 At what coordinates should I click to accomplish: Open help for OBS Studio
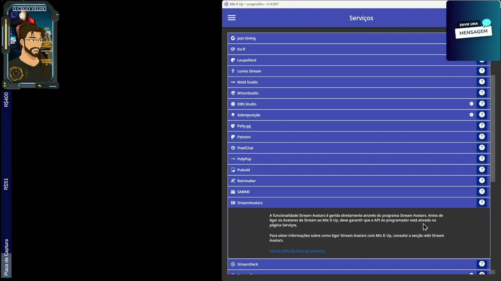(482, 104)
